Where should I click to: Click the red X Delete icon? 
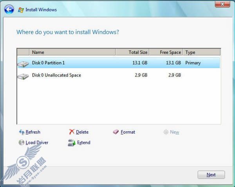72,132
